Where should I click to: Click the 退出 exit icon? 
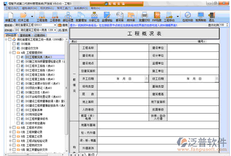[x=212, y=17]
